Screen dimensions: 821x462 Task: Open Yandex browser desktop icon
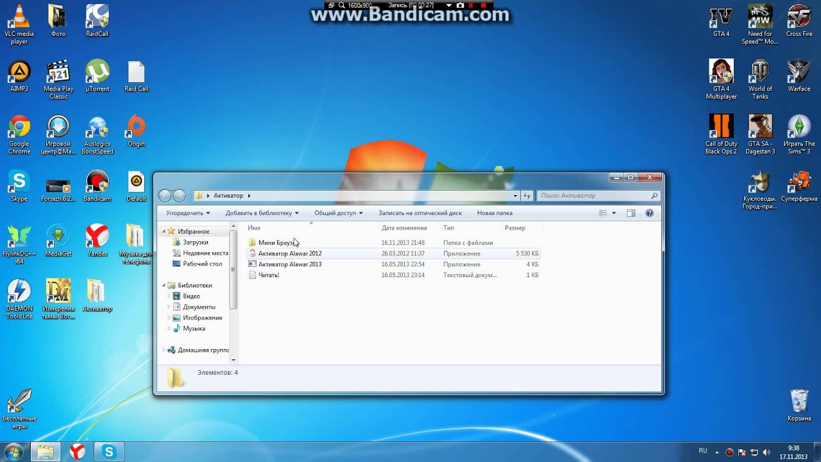(x=97, y=241)
